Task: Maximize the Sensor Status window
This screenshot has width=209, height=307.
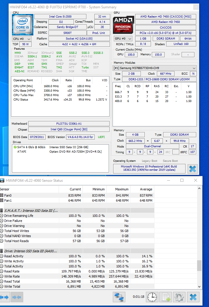Action: (x=182, y=180)
